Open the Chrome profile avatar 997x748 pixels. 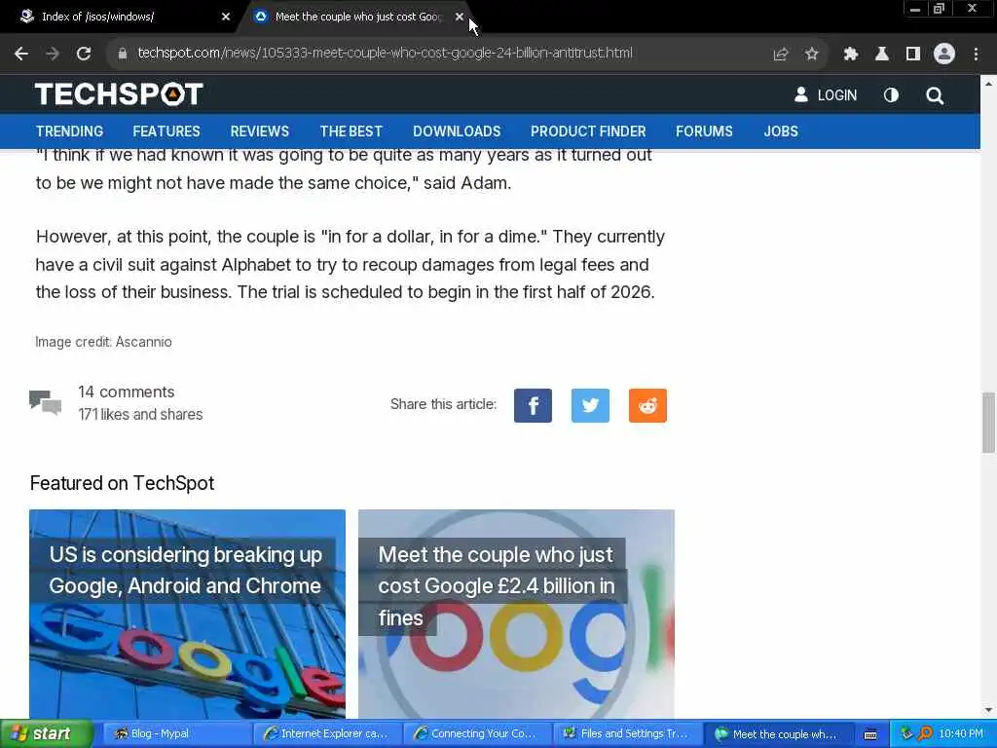[x=944, y=55]
